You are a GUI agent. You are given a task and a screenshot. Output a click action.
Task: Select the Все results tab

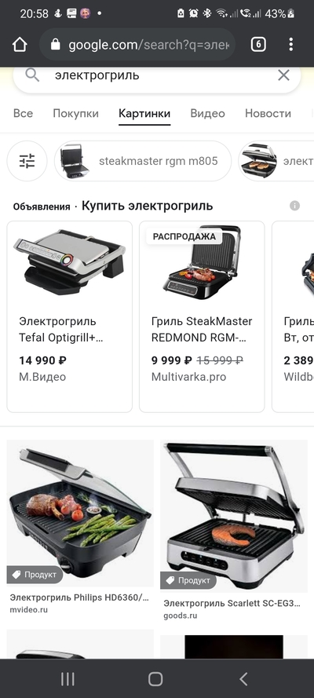(x=23, y=114)
